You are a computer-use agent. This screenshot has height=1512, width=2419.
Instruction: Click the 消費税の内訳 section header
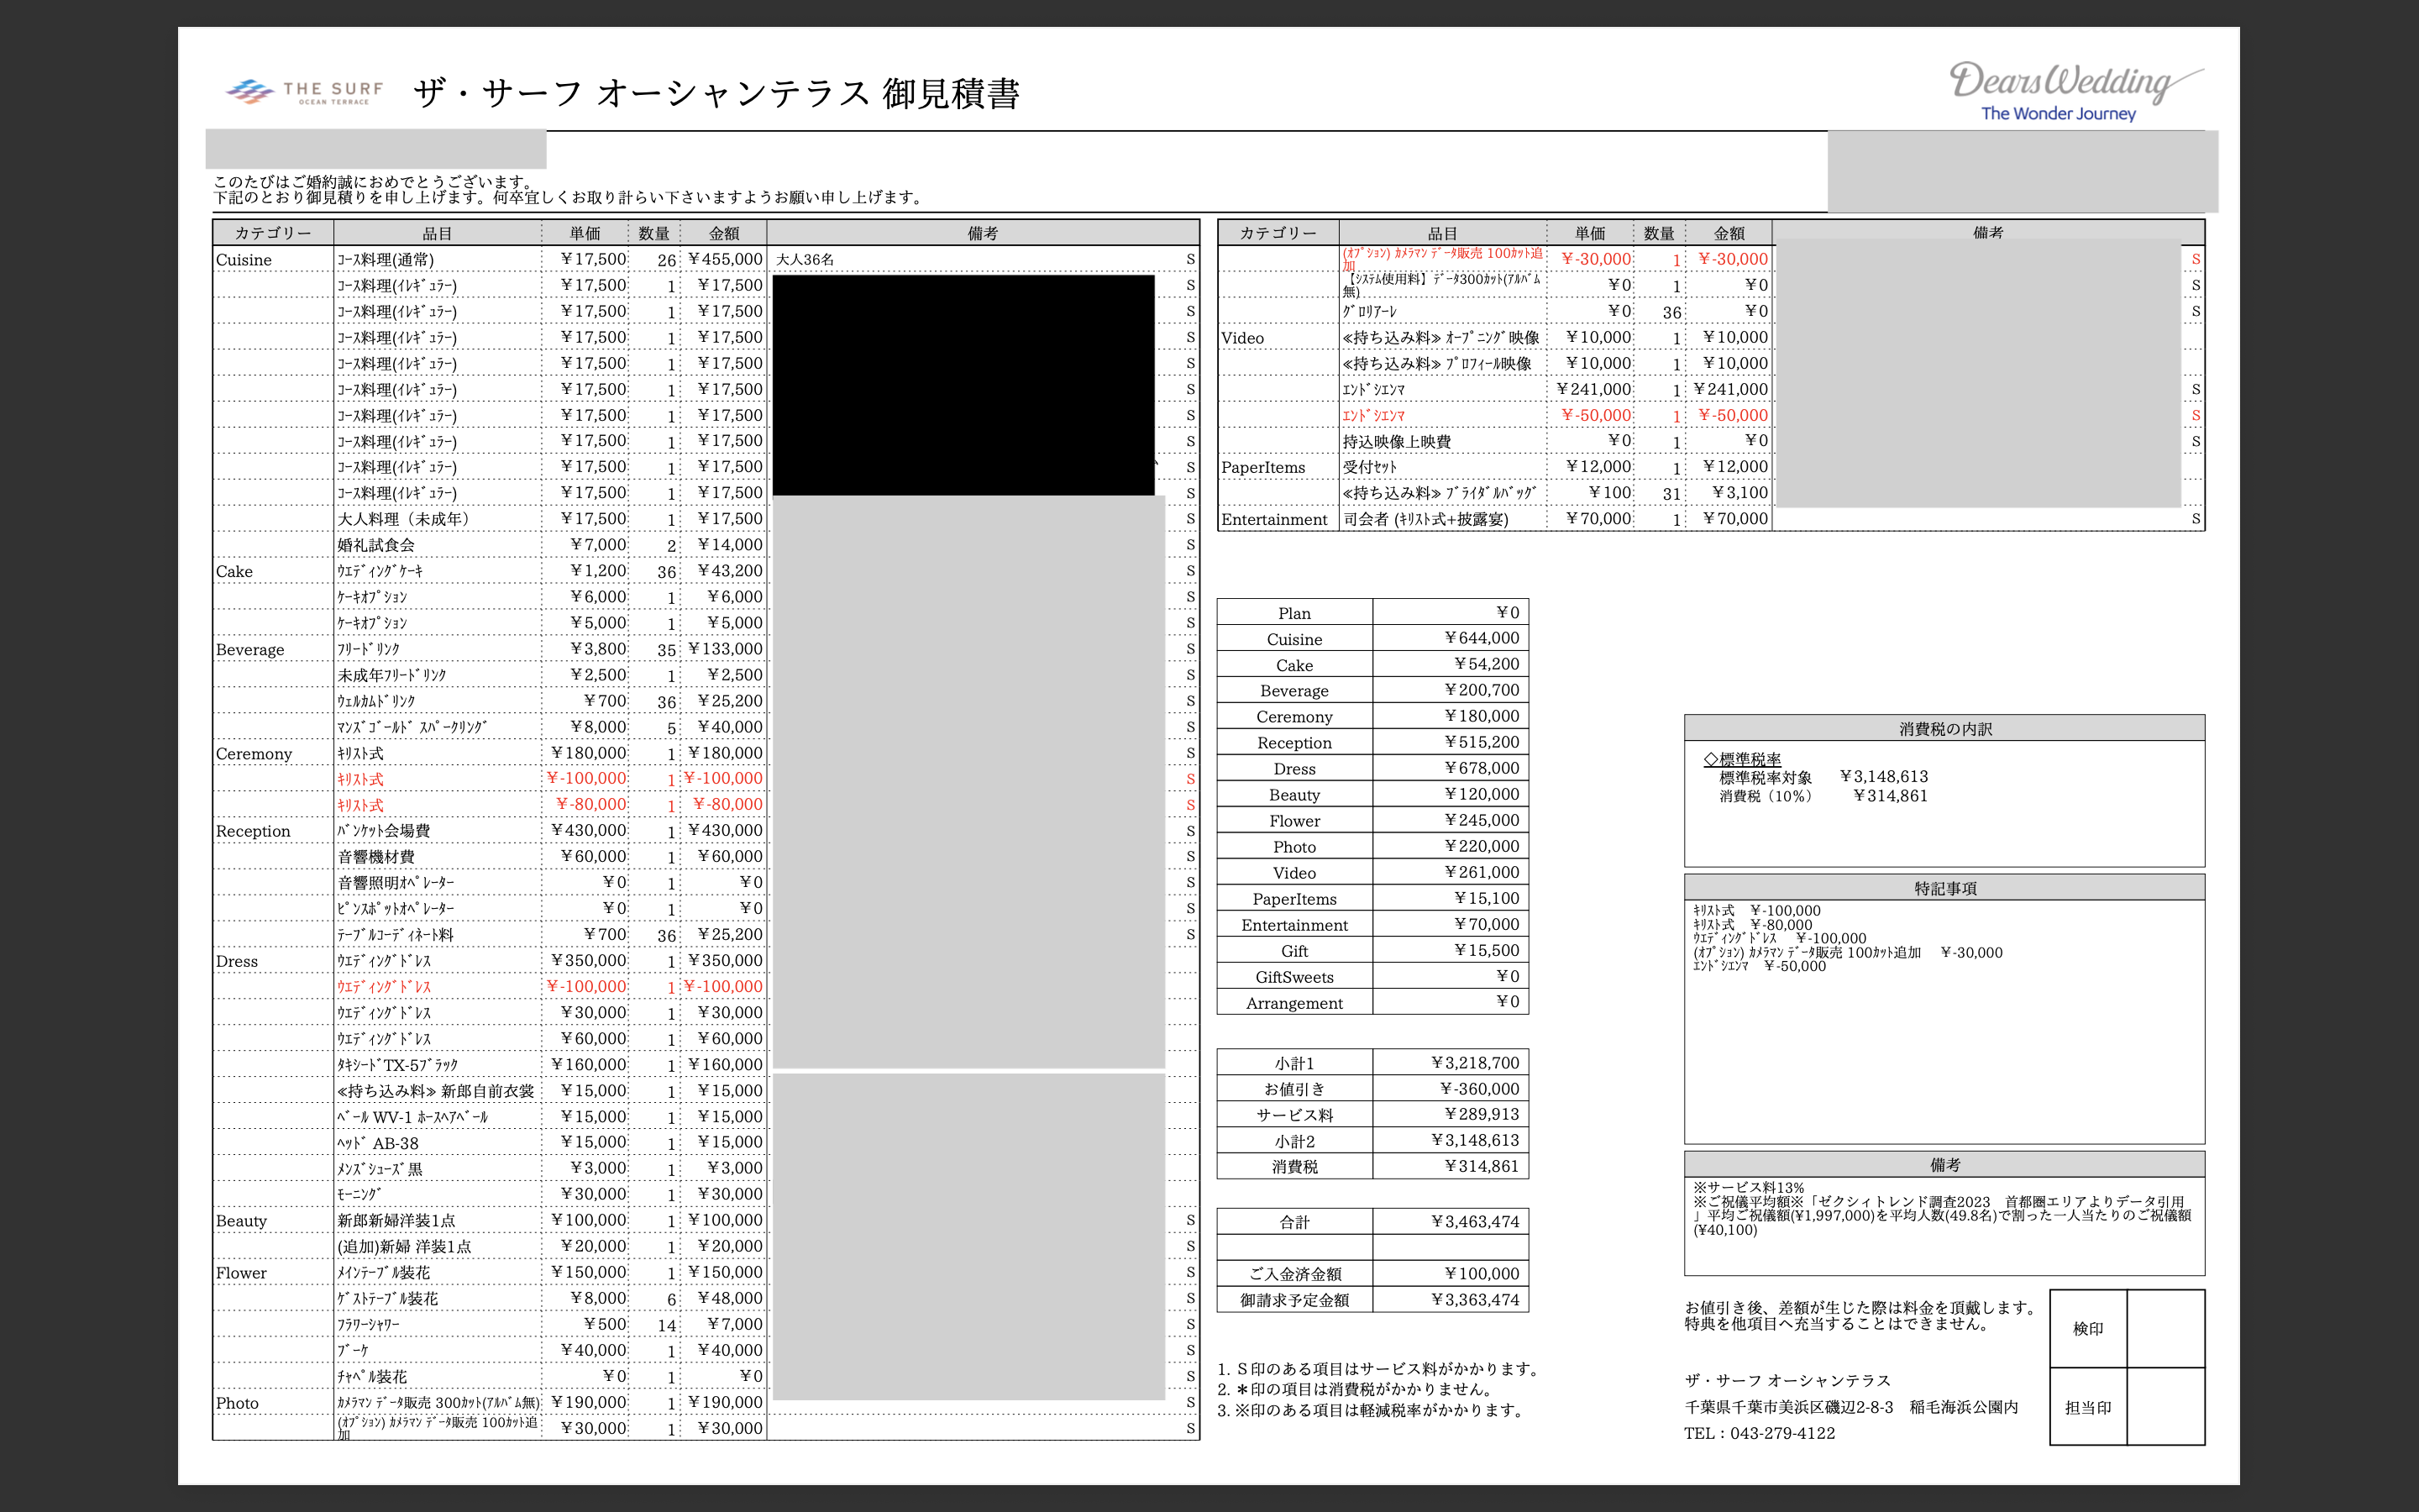(1944, 729)
